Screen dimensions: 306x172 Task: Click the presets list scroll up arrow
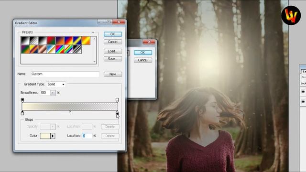coord(95,39)
